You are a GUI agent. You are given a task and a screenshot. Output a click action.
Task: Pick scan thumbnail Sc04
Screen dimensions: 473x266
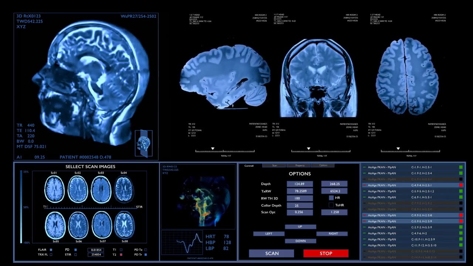124,188
